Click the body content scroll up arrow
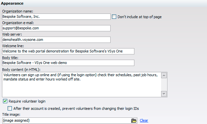Image resolution: width=207 pixels, height=124 pixels. [x=164, y=76]
